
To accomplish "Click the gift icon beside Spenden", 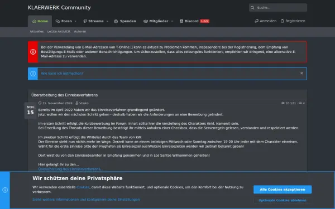I will point(116,21).
